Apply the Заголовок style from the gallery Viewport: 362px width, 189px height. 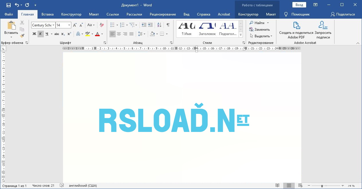pyautogui.click(x=207, y=29)
